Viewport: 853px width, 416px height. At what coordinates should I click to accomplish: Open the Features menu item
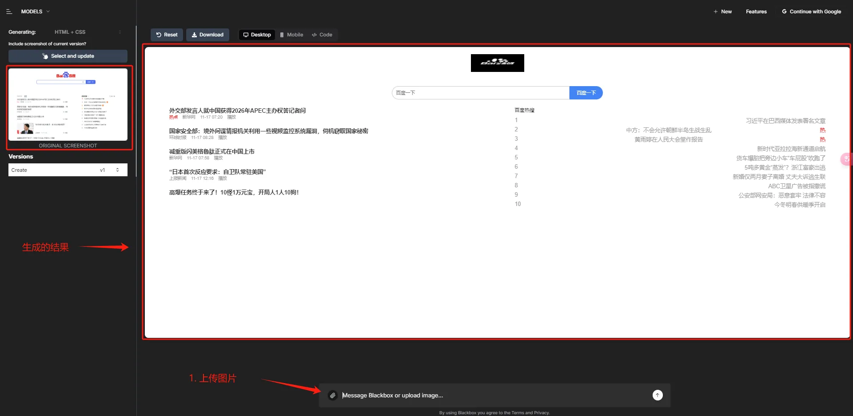click(756, 12)
